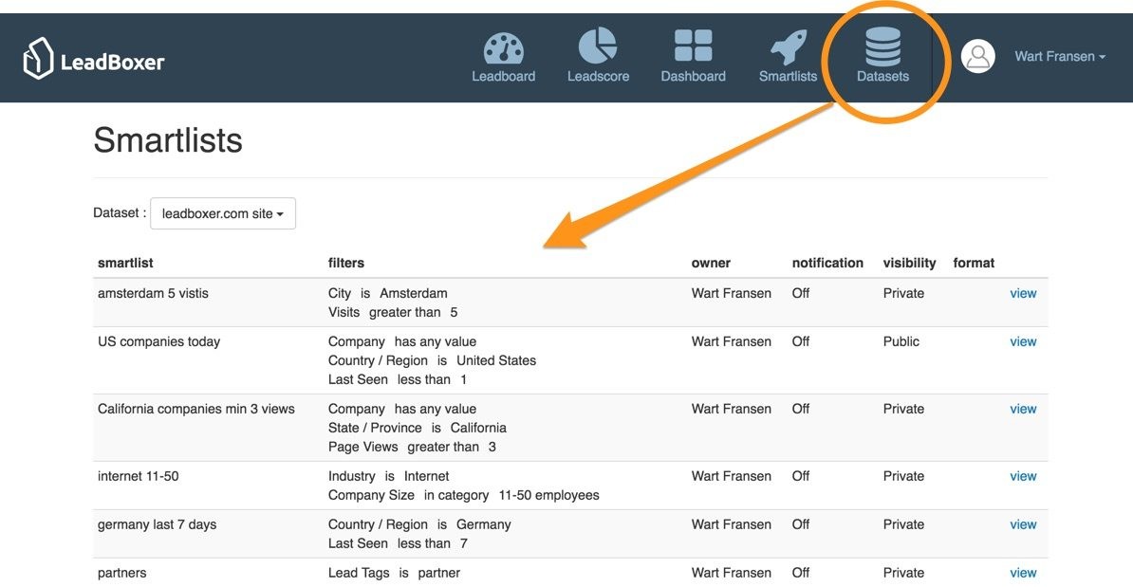The width and height of the screenshot is (1133, 587).
Task: Expand the Wart Fransen account menu
Action: [1059, 57]
